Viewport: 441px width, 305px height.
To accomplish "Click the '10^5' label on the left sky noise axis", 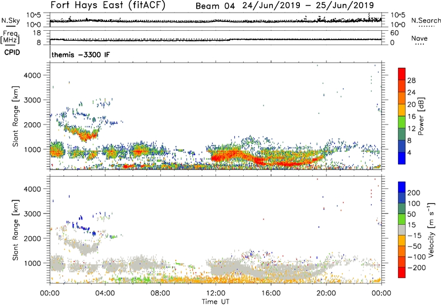I will [x=34, y=15].
